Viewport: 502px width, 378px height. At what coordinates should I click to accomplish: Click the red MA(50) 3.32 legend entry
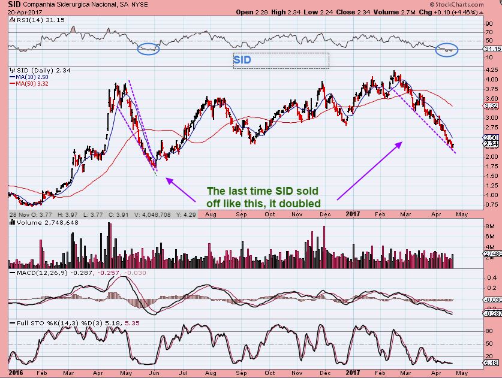29,84
